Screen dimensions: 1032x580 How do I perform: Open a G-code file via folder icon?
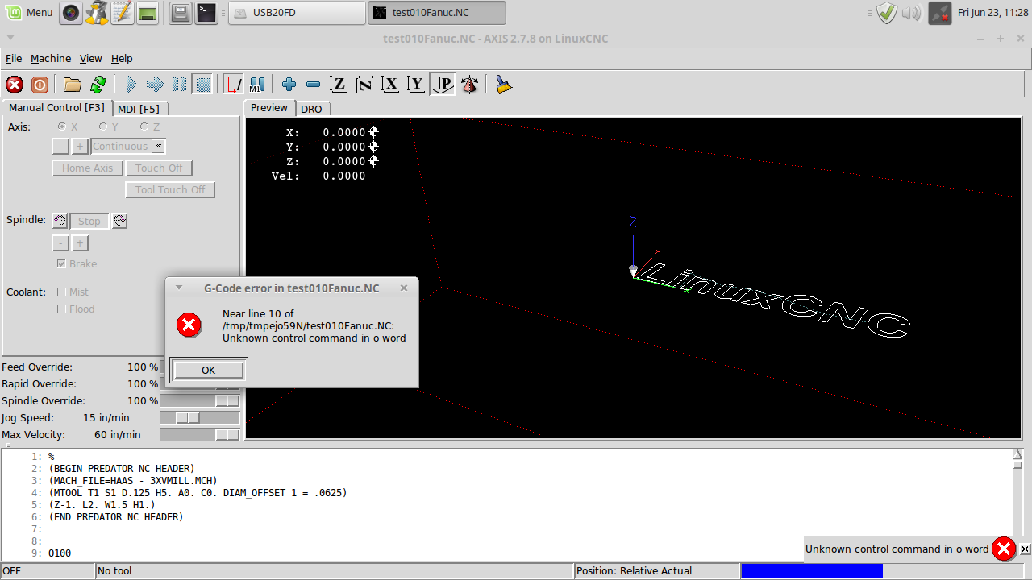click(73, 85)
